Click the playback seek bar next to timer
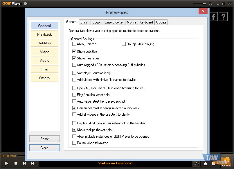 point(21,156)
